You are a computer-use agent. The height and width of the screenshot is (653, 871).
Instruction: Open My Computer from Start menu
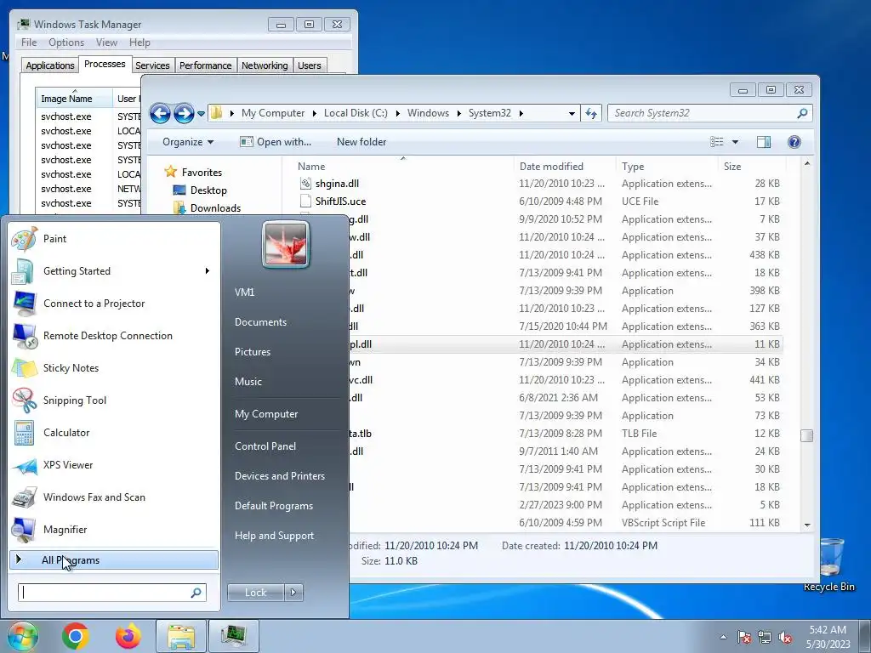click(266, 414)
